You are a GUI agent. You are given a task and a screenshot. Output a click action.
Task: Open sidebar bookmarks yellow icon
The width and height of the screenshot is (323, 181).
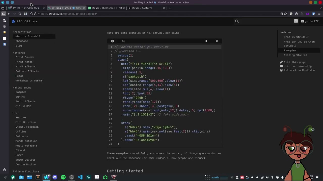(4, 32)
